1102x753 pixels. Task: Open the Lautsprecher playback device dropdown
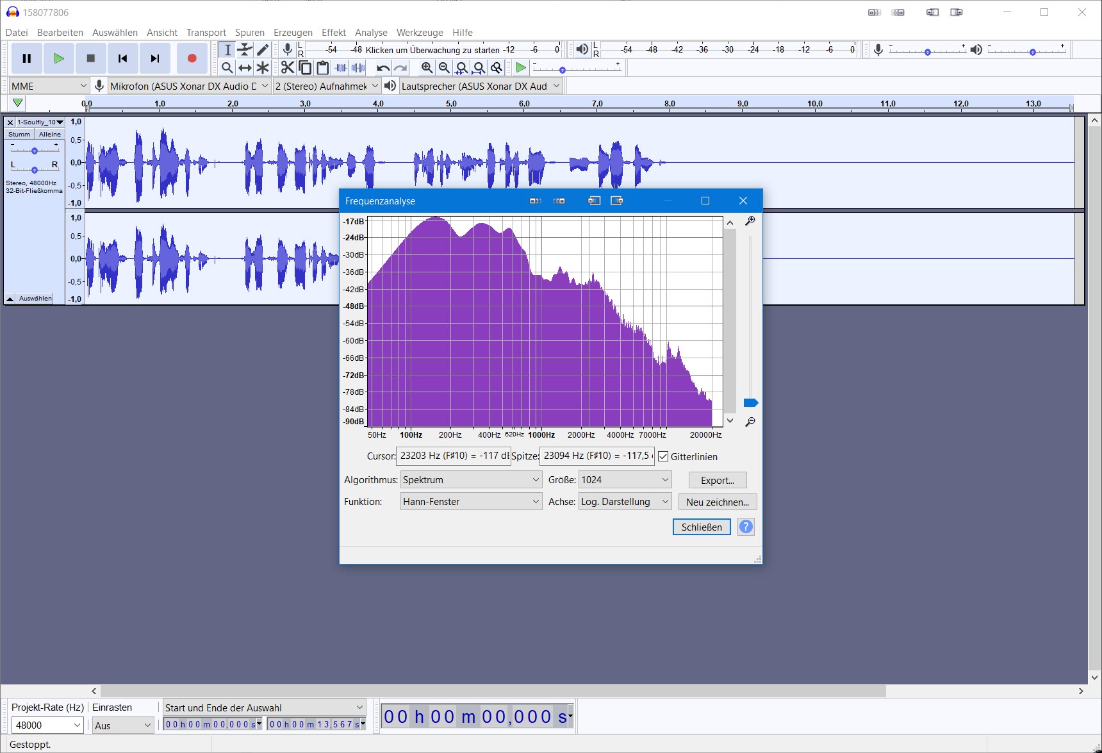click(x=481, y=86)
